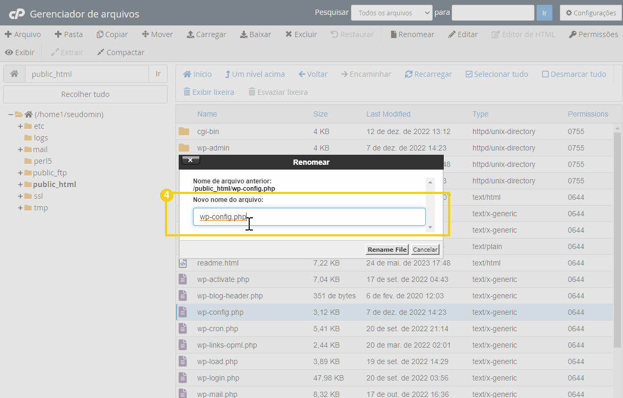Select the wp-mail.php file name
The image size is (623, 398).
tap(217, 394)
